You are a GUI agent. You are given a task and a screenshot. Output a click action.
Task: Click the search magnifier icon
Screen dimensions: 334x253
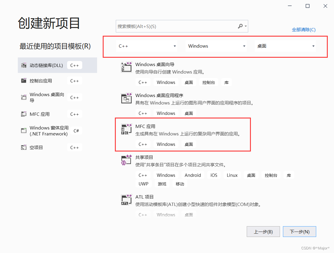click(x=240, y=26)
